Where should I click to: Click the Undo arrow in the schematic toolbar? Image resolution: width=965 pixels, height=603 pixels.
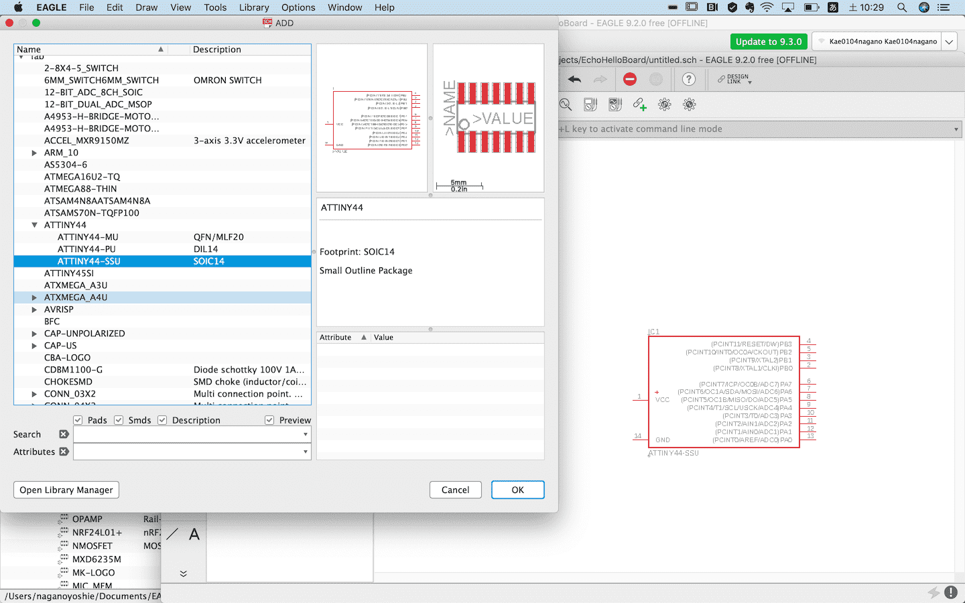pos(574,79)
